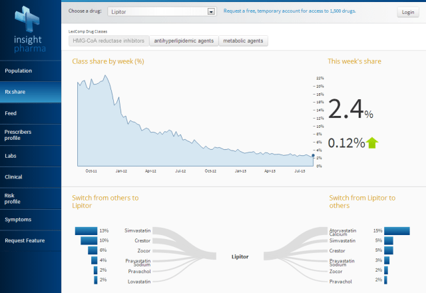Click Pravachol in switch-from-Lipitor list
This screenshot has height=293, width=426.
coord(340,282)
